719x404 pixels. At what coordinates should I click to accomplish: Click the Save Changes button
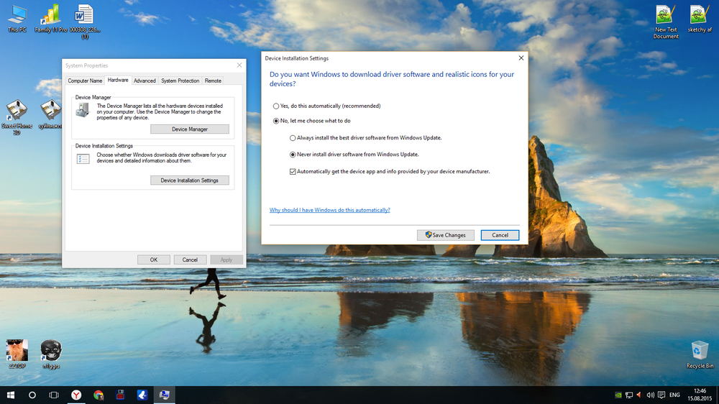[x=445, y=235]
